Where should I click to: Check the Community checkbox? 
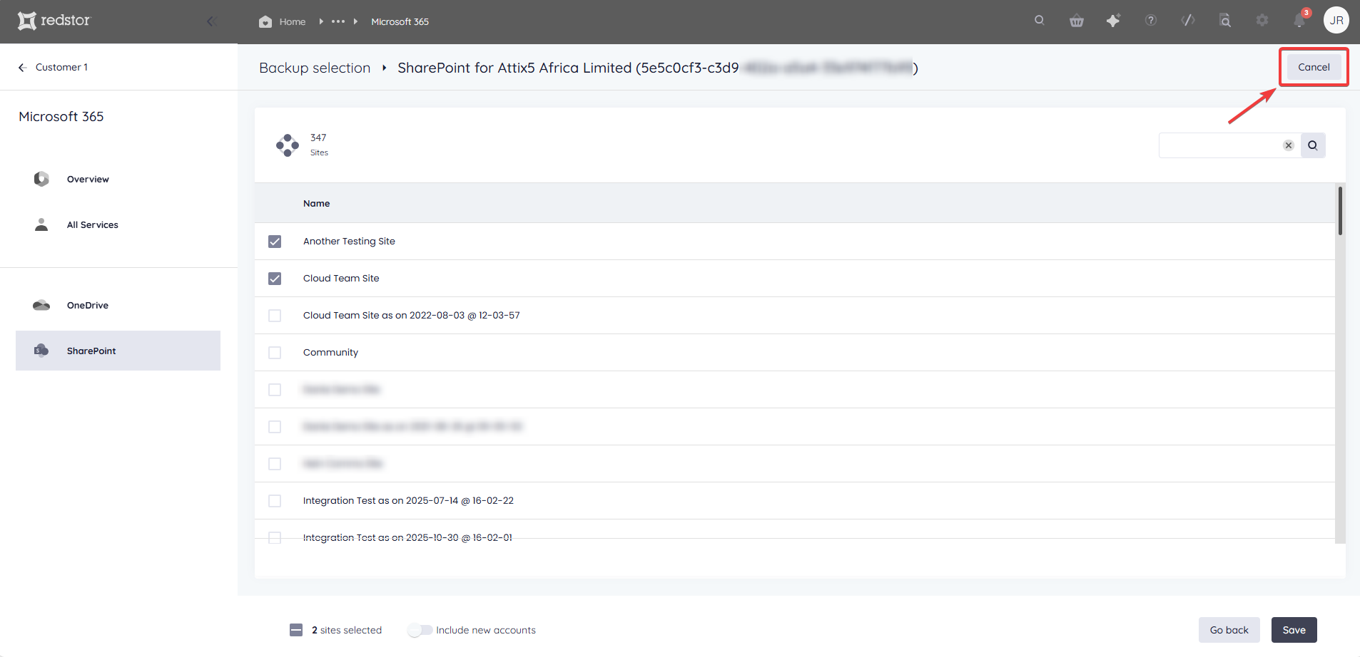coord(275,353)
